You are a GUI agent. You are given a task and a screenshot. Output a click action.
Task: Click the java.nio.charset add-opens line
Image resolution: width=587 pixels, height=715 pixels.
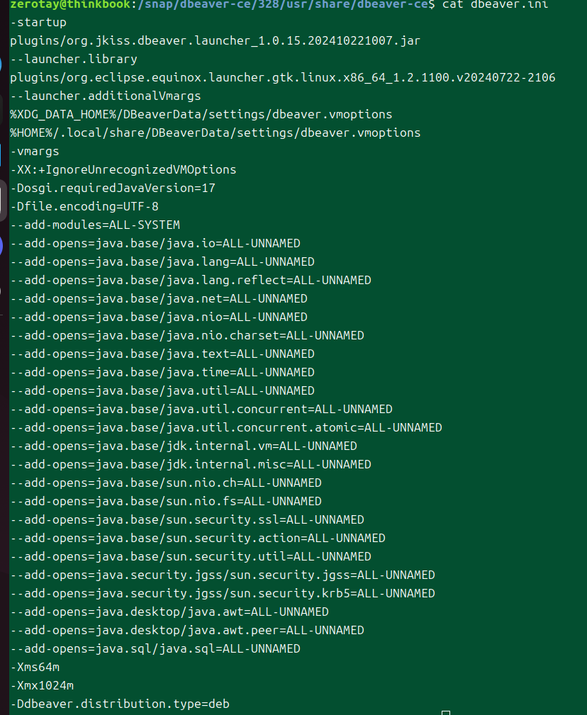[x=187, y=335]
